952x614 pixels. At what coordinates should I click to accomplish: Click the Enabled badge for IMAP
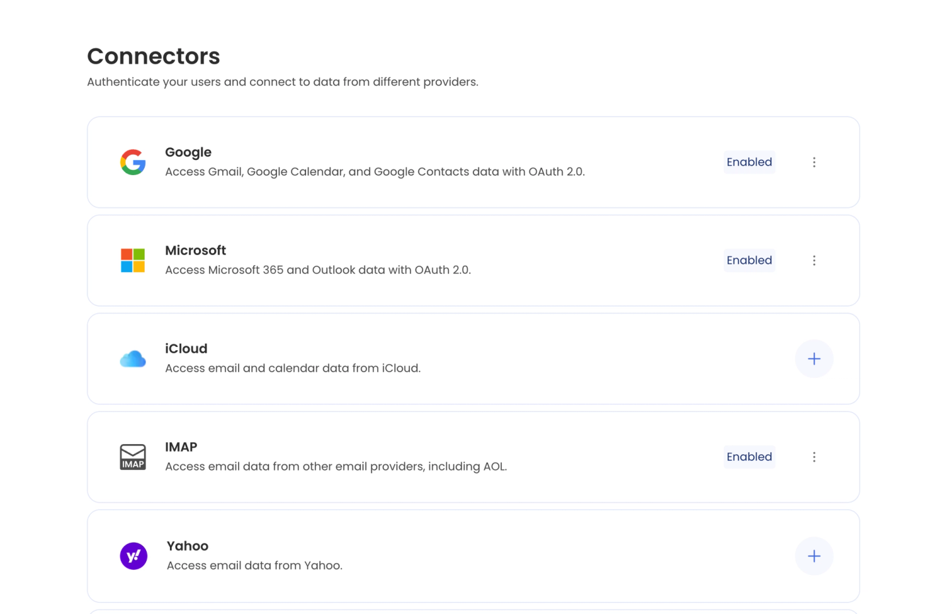coord(749,457)
